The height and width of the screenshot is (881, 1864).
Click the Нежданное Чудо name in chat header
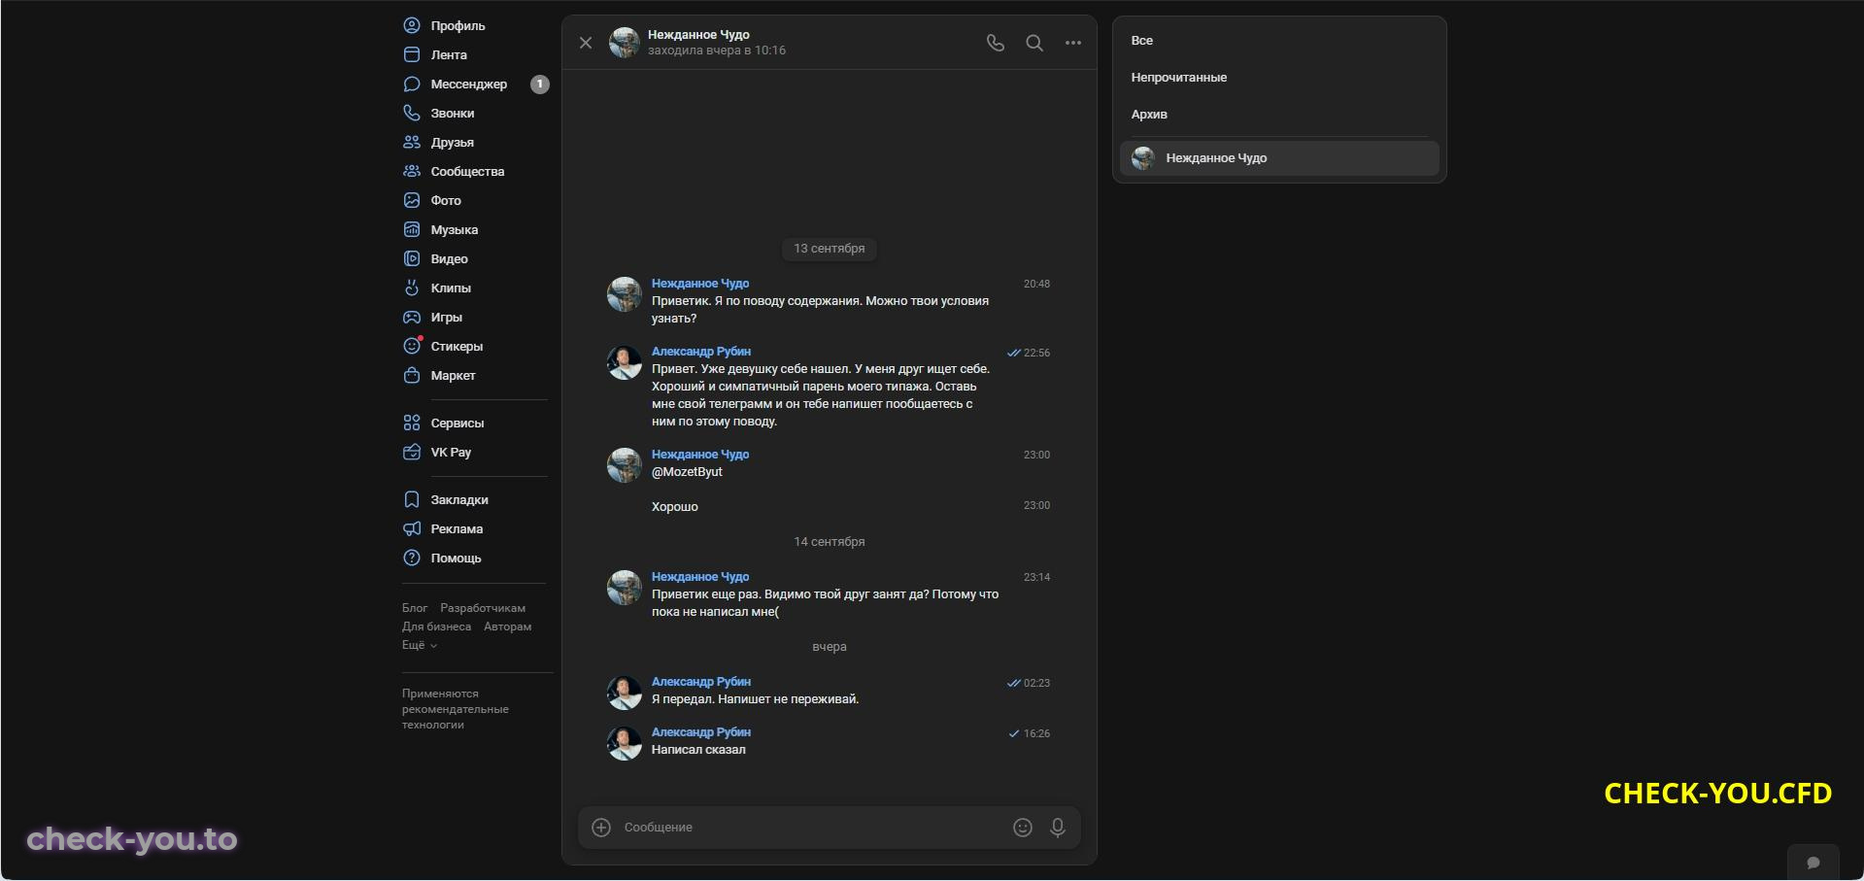(x=698, y=35)
